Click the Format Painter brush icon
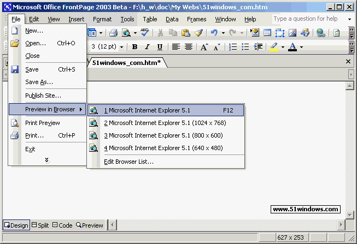This screenshot has width=357, height=244. tap(198, 33)
